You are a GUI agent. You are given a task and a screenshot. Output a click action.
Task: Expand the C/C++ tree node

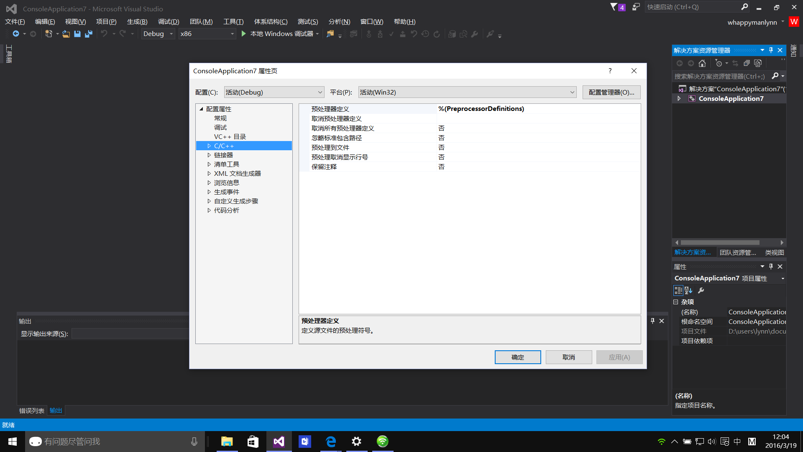point(209,146)
